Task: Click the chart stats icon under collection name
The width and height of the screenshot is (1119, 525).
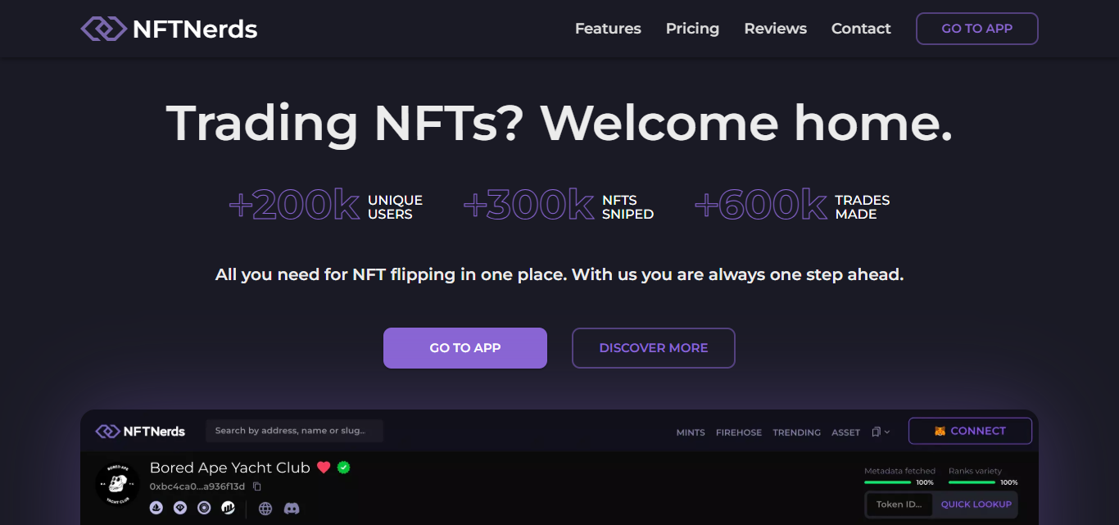Action: click(x=228, y=508)
